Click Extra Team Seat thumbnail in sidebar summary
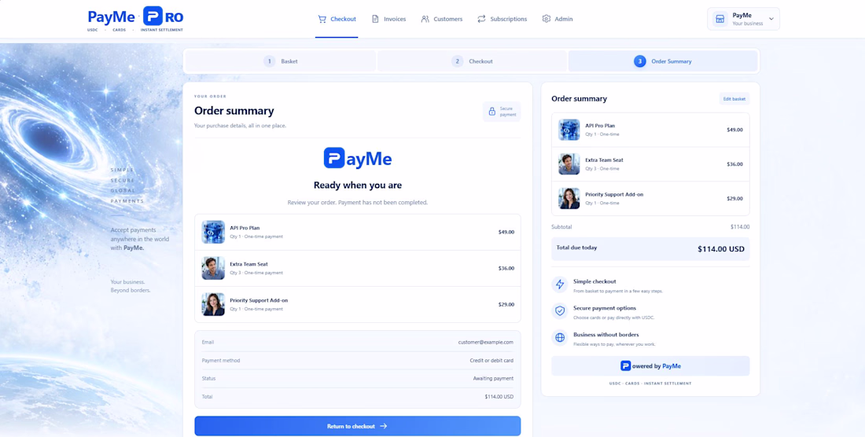Image resolution: width=865 pixels, height=437 pixels. point(569,163)
